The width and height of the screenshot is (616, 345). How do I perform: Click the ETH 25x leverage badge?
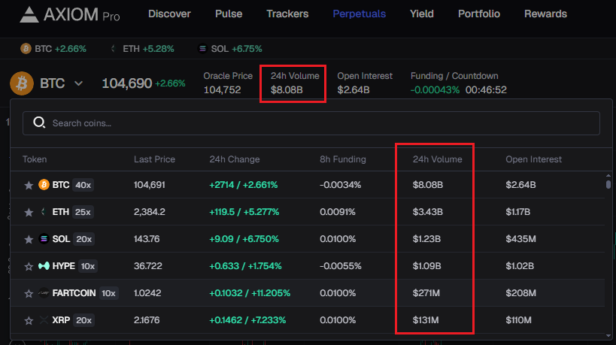point(83,212)
